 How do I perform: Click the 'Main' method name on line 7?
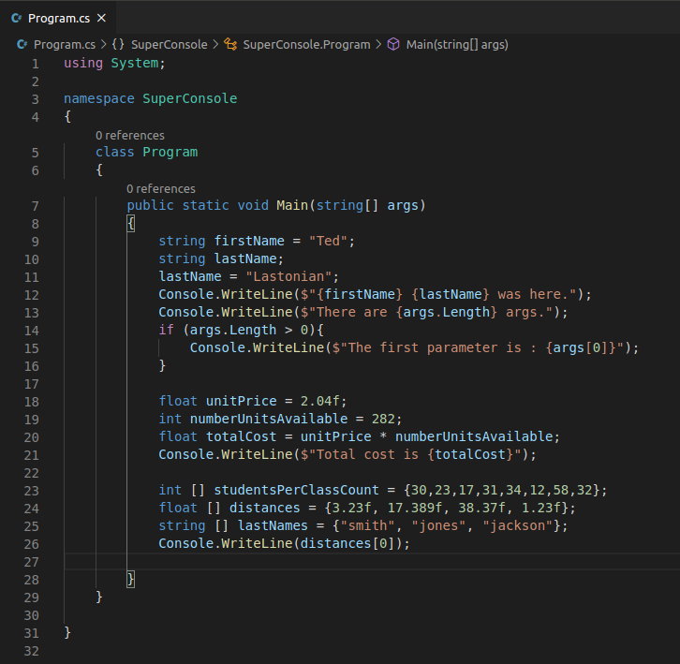(x=292, y=205)
